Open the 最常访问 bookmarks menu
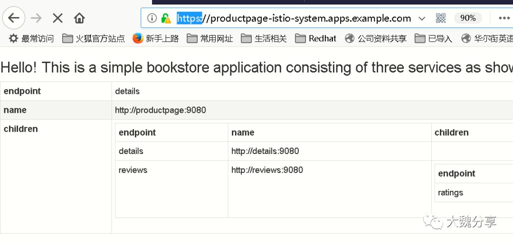 tap(31, 38)
